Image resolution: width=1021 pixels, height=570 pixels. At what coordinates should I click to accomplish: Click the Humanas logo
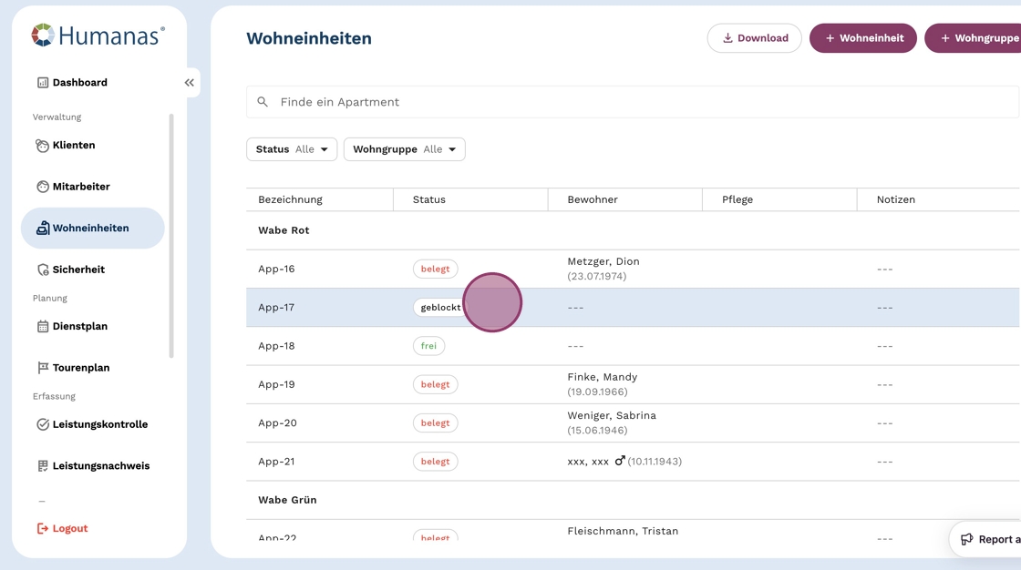click(98, 36)
